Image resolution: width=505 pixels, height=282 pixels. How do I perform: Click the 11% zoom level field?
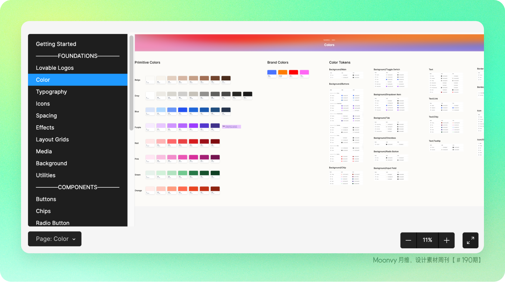(427, 240)
